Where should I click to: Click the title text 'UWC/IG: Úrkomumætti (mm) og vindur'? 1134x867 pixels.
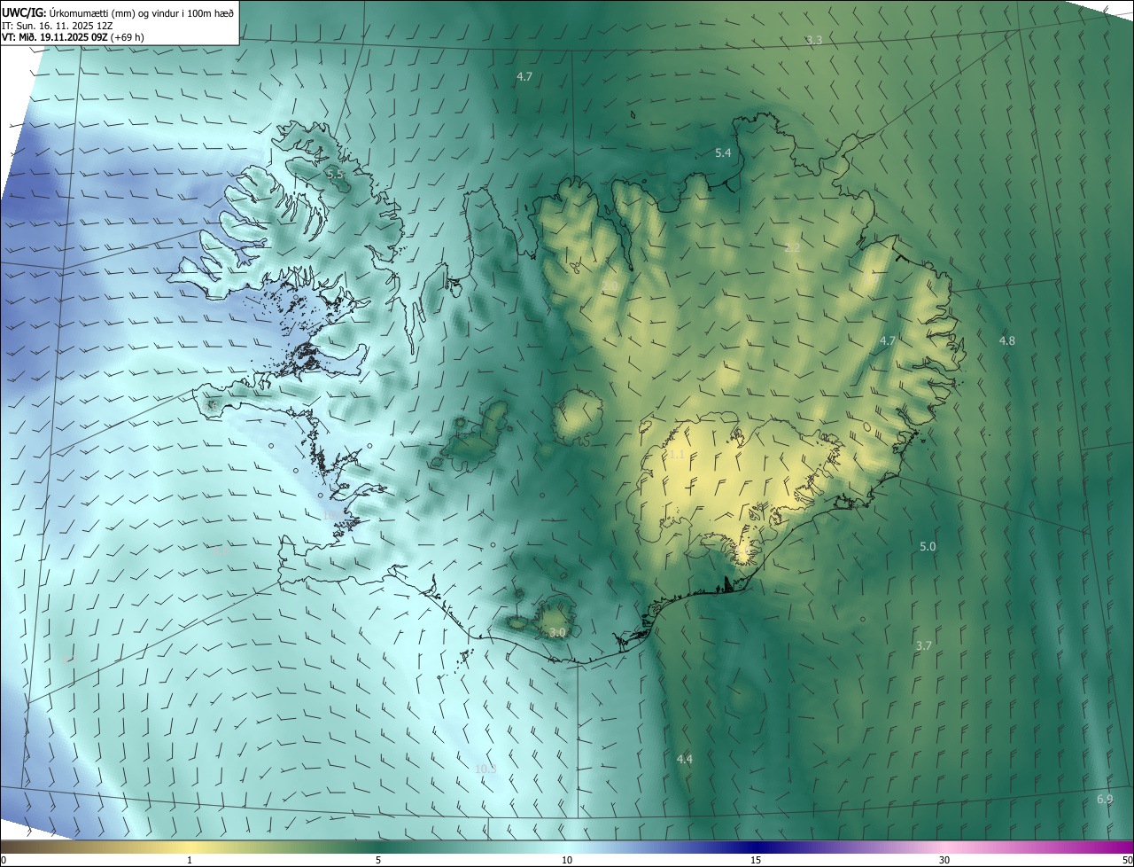click(x=89, y=12)
